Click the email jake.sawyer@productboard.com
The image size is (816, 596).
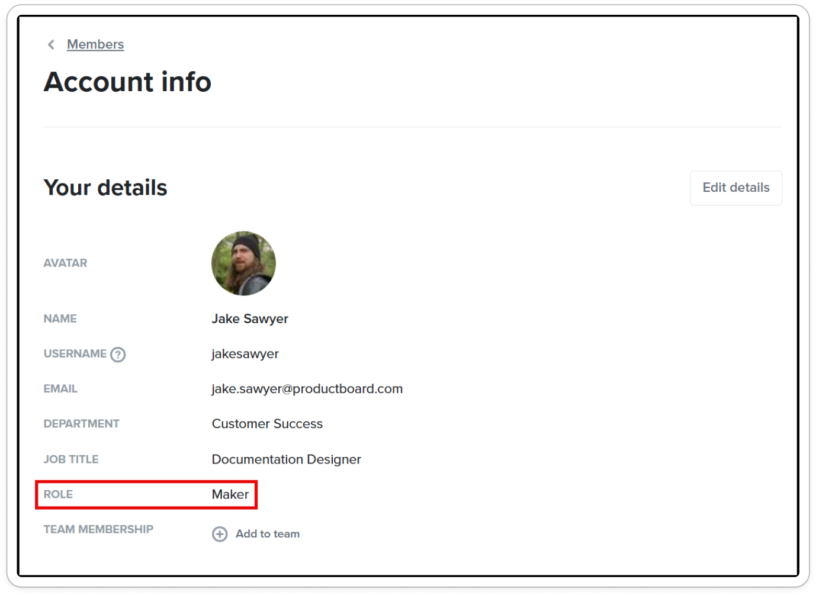coord(307,389)
